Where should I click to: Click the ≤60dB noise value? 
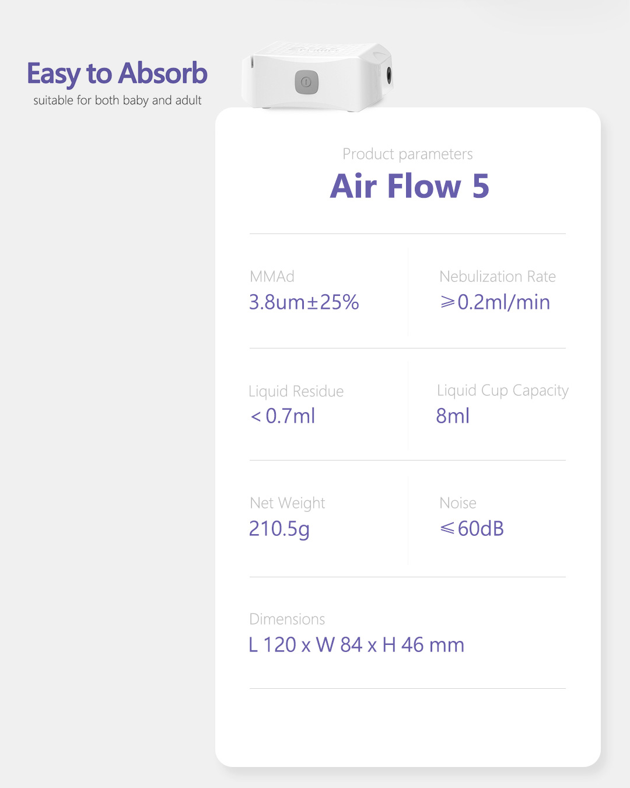point(472,529)
